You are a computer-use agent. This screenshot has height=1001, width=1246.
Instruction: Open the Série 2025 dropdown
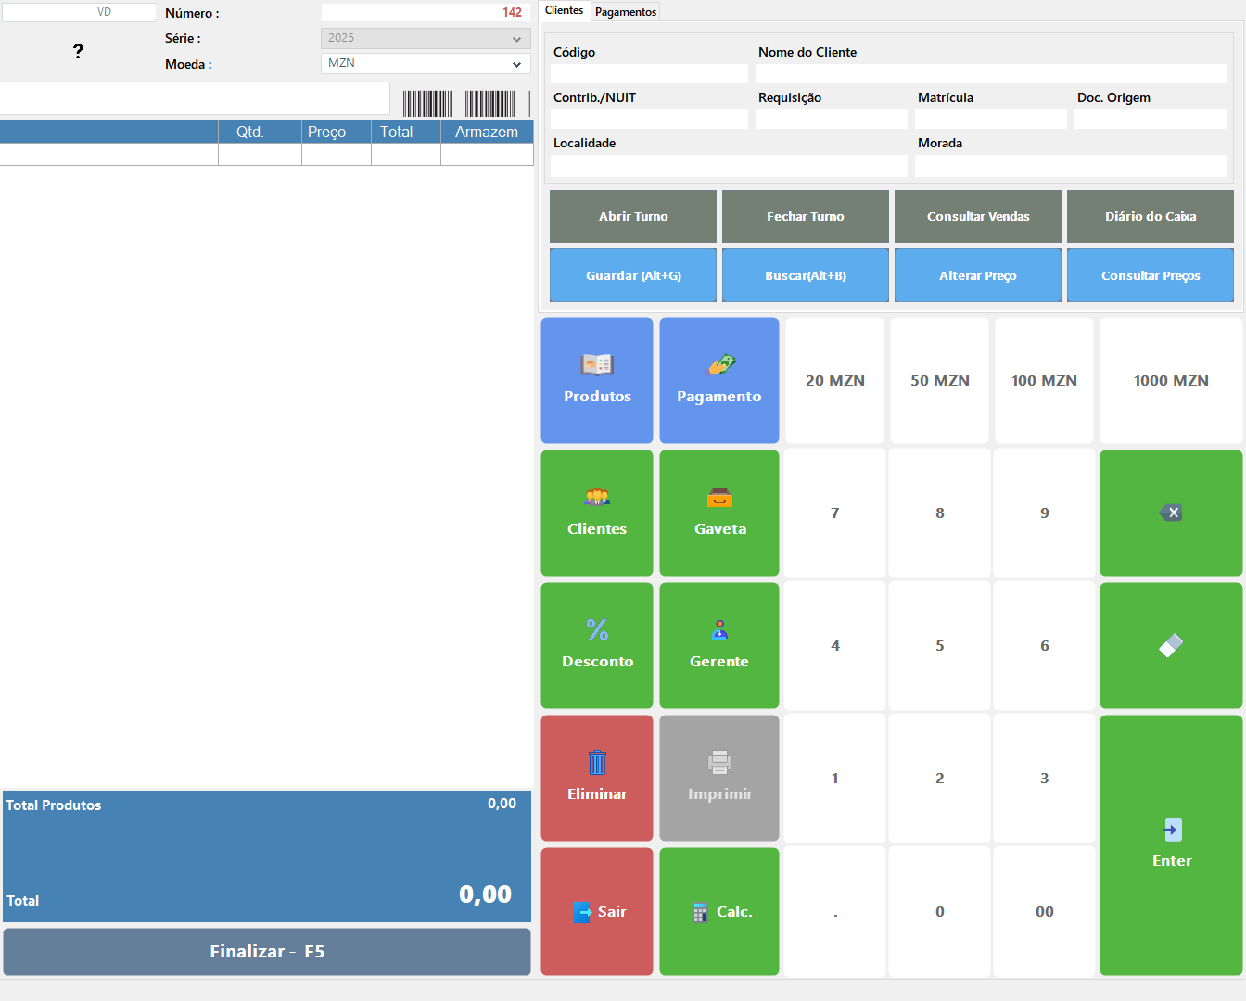pos(516,39)
